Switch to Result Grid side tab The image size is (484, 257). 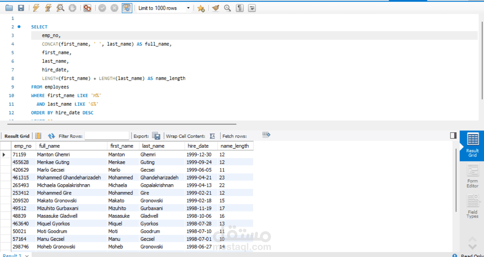472,145
